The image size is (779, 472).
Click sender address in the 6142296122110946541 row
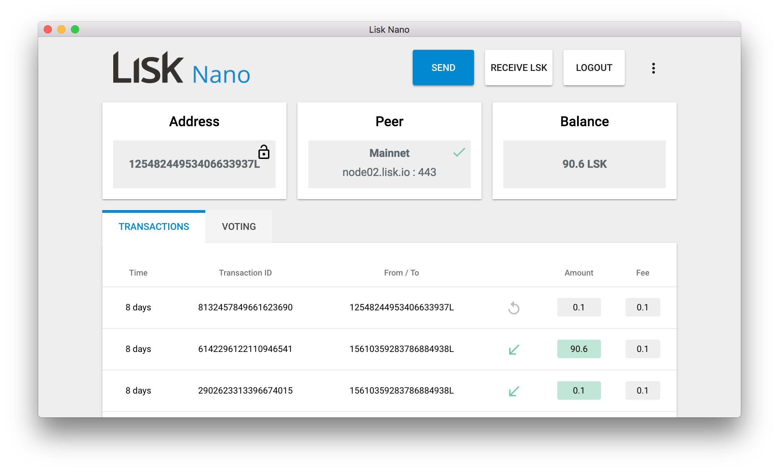tap(401, 349)
